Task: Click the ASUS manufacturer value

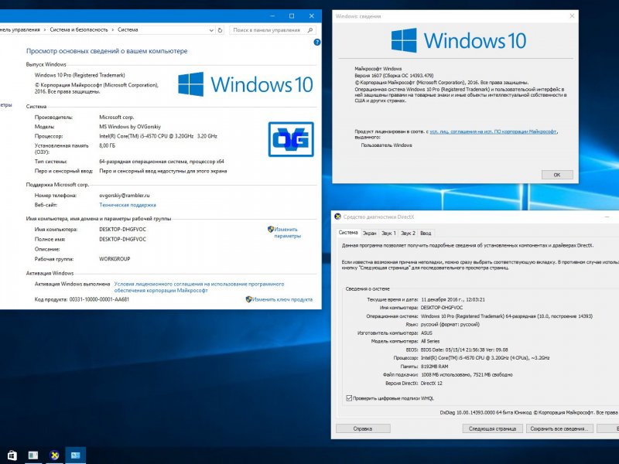Action: [x=427, y=333]
